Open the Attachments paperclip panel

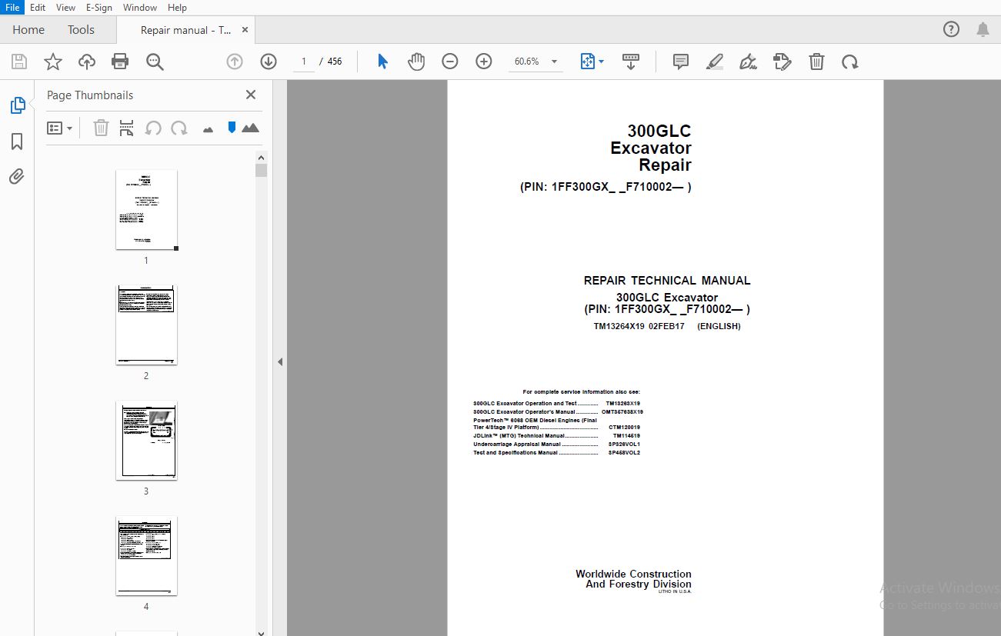17,177
